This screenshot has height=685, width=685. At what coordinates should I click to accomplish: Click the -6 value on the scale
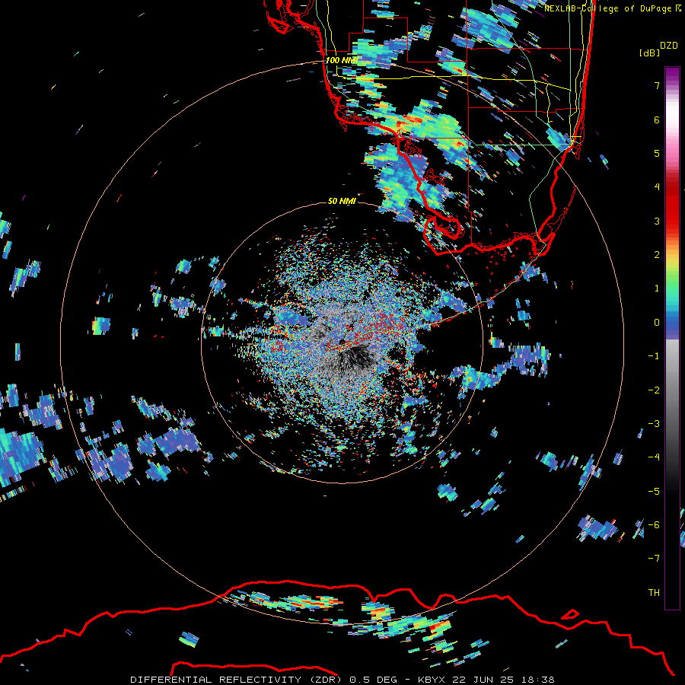[x=654, y=525]
